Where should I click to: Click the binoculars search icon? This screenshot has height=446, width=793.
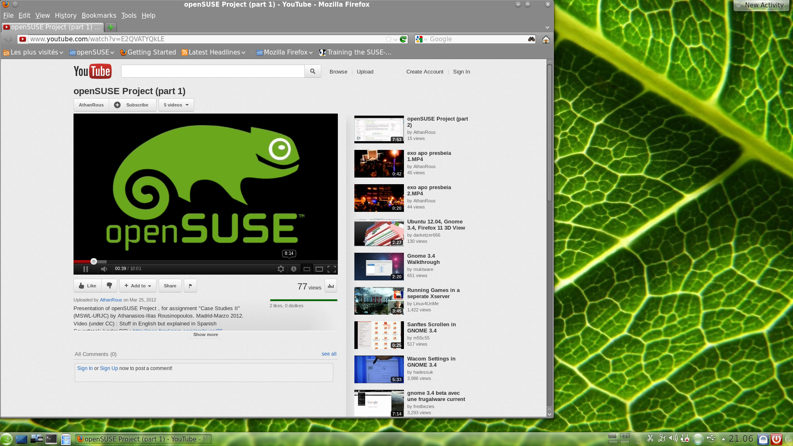pos(532,39)
